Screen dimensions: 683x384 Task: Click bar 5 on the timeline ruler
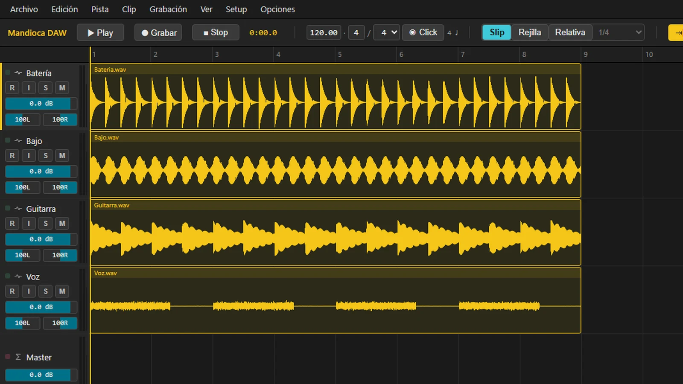340,55
